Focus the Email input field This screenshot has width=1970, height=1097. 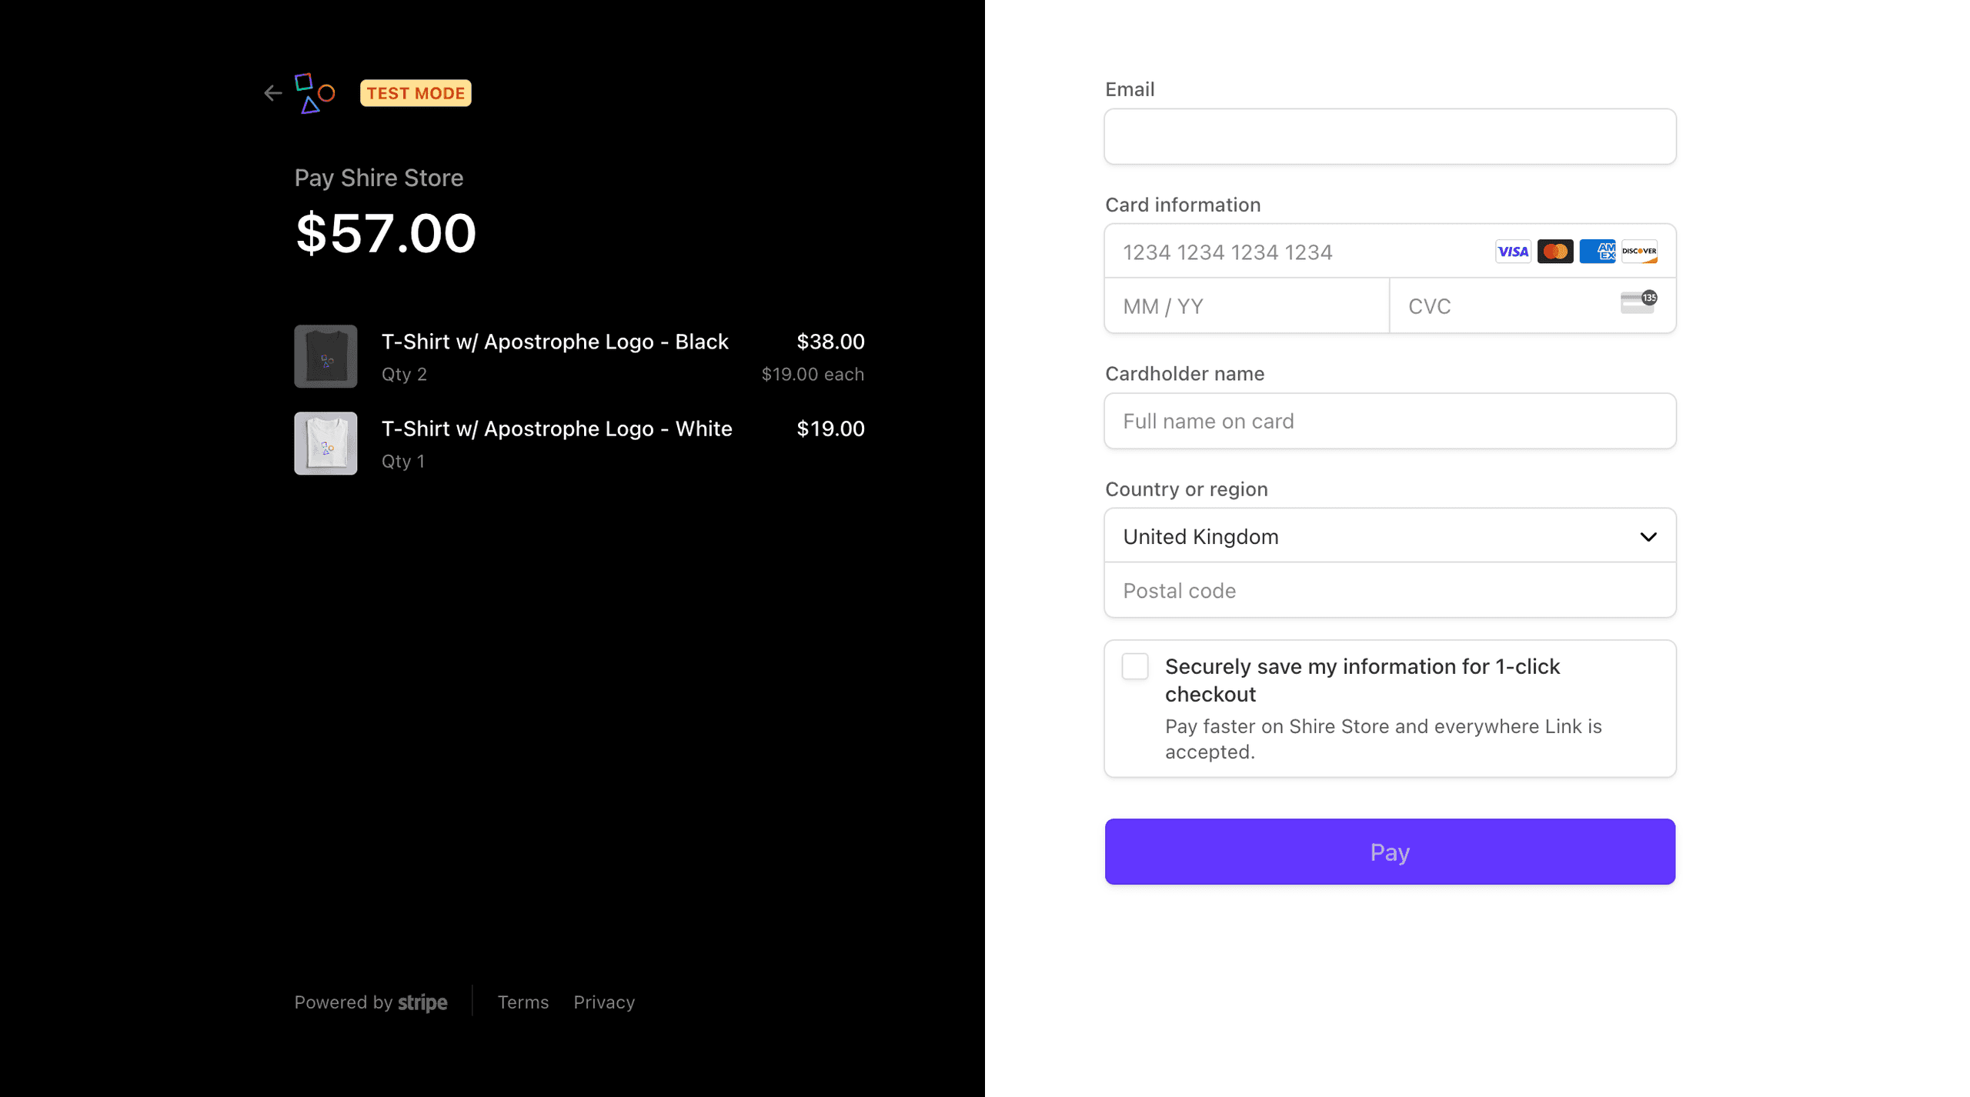[x=1389, y=137]
